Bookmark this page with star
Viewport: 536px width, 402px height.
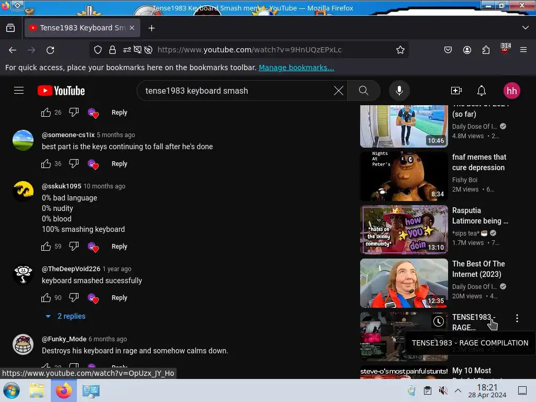click(x=400, y=50)
